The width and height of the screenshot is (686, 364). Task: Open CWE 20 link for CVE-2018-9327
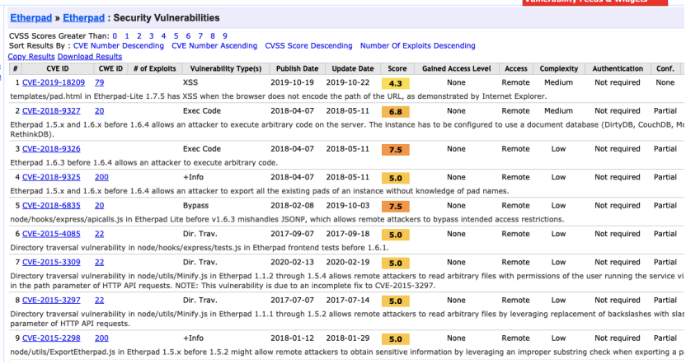99,110
